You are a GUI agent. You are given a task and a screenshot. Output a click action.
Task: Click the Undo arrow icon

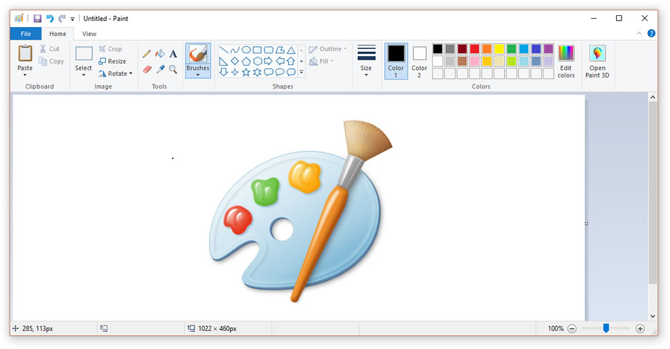click(50, 19)
